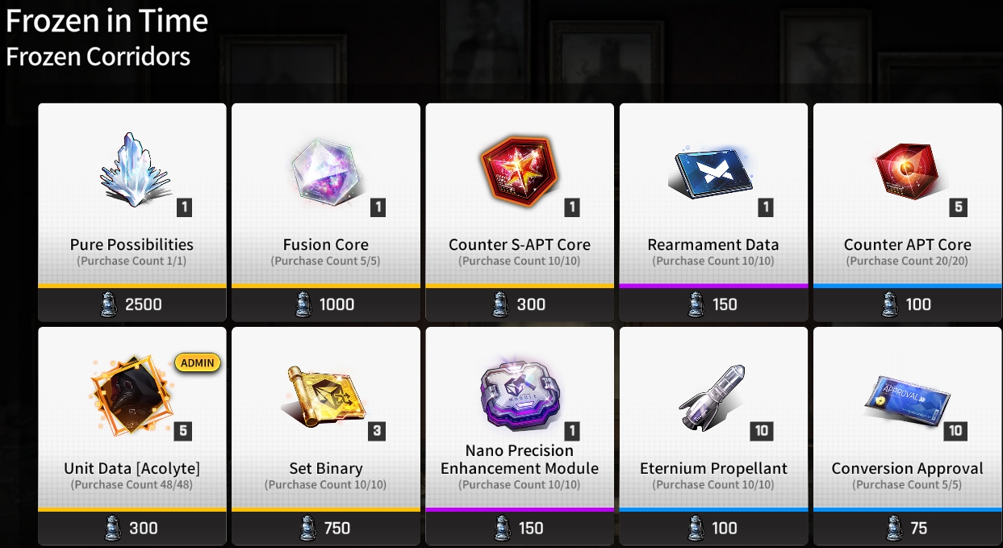Click the Eternium Propellant item name
Image resolution: width=1003 pixels, height=548 pixels.
click(713, 468)
